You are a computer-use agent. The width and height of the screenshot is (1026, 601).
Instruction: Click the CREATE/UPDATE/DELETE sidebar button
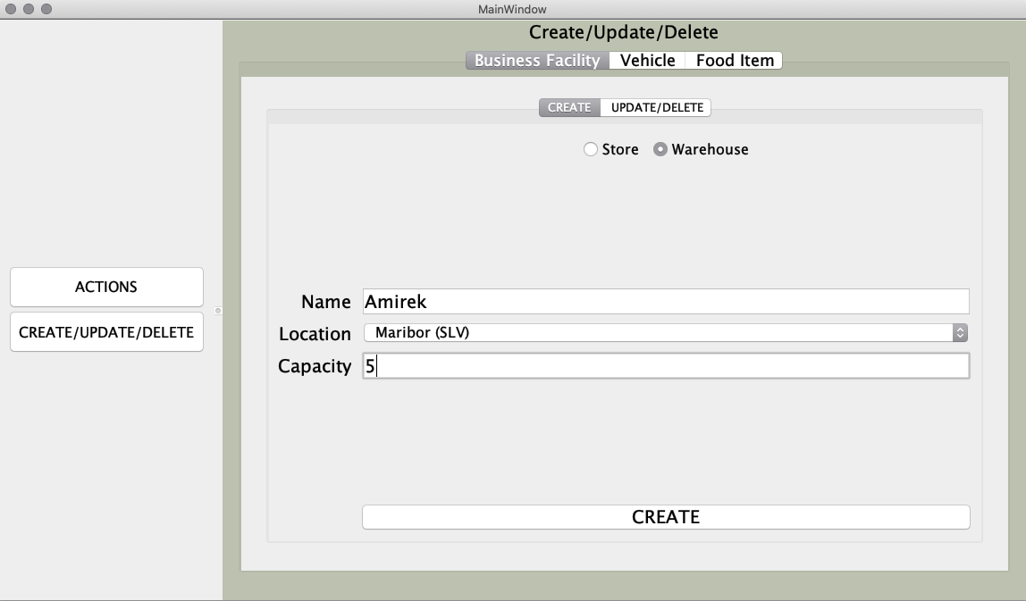(106, 332)
